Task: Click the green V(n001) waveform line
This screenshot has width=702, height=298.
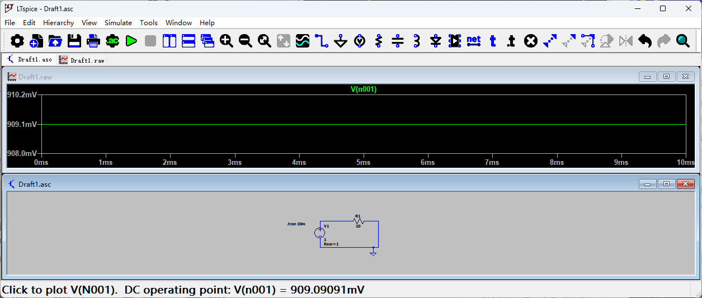Action: pyautogui.click(x=364, y=124)
